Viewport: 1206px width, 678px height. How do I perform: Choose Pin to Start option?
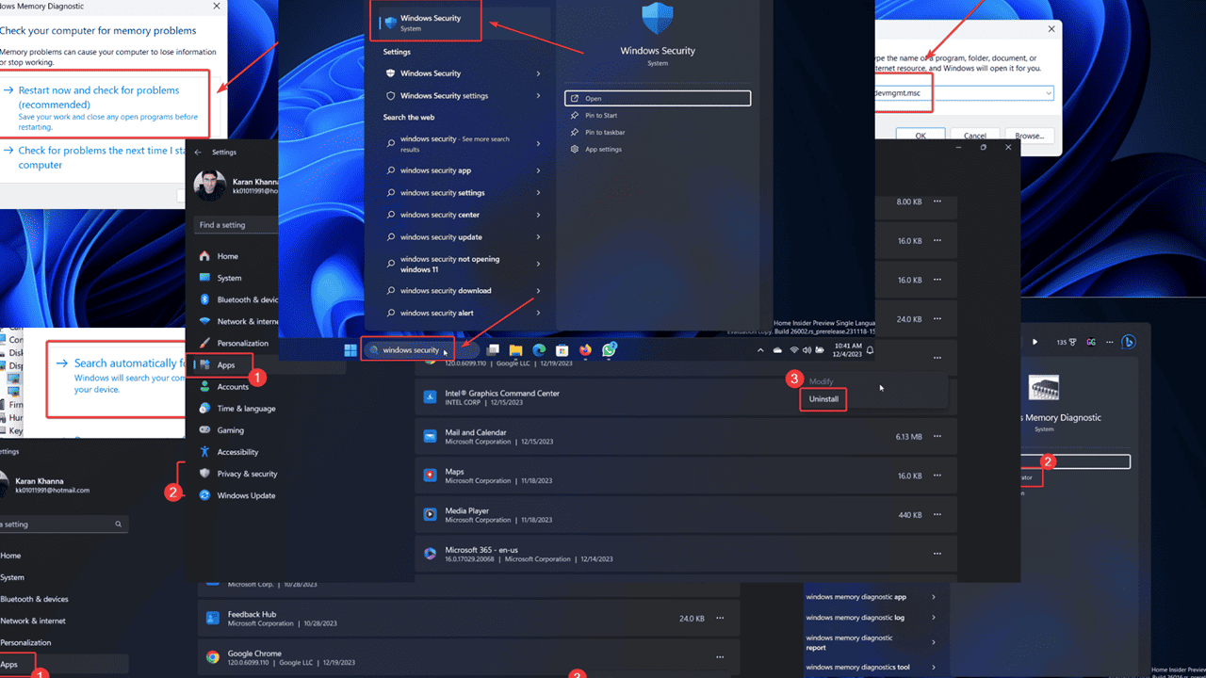click(x=601, y=115)
